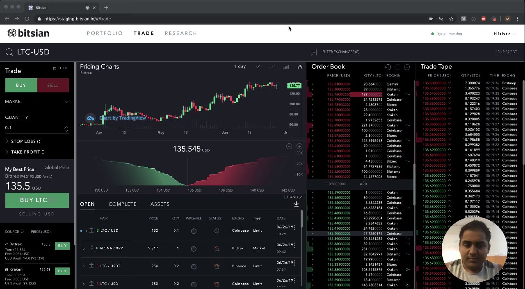
Task: Click the browser address bar URL
Action: (x=78, y=19)
